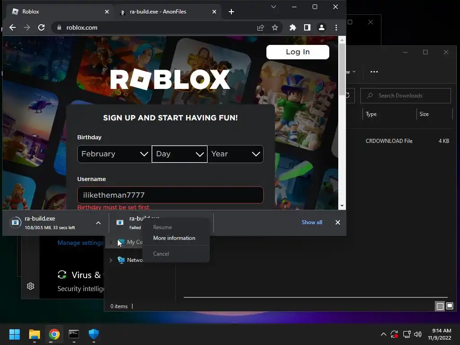Open clock showing 9:14 AM
The image size is (460, 345).
click(x=439, y=334)
